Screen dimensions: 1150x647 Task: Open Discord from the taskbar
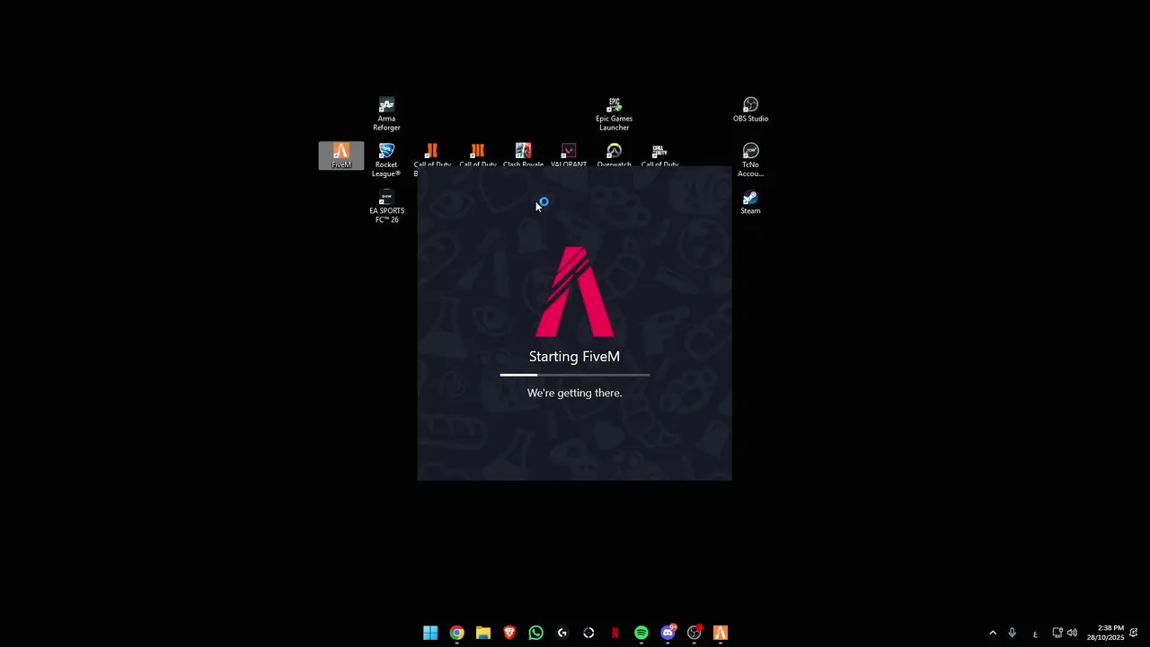click(668, 633)
